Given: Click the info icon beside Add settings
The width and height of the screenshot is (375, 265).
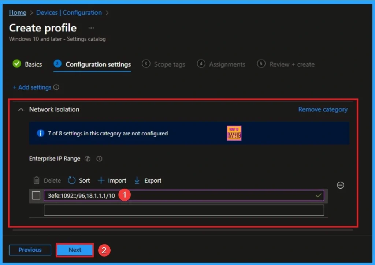Looking at the screenshot, I should 56,87.
